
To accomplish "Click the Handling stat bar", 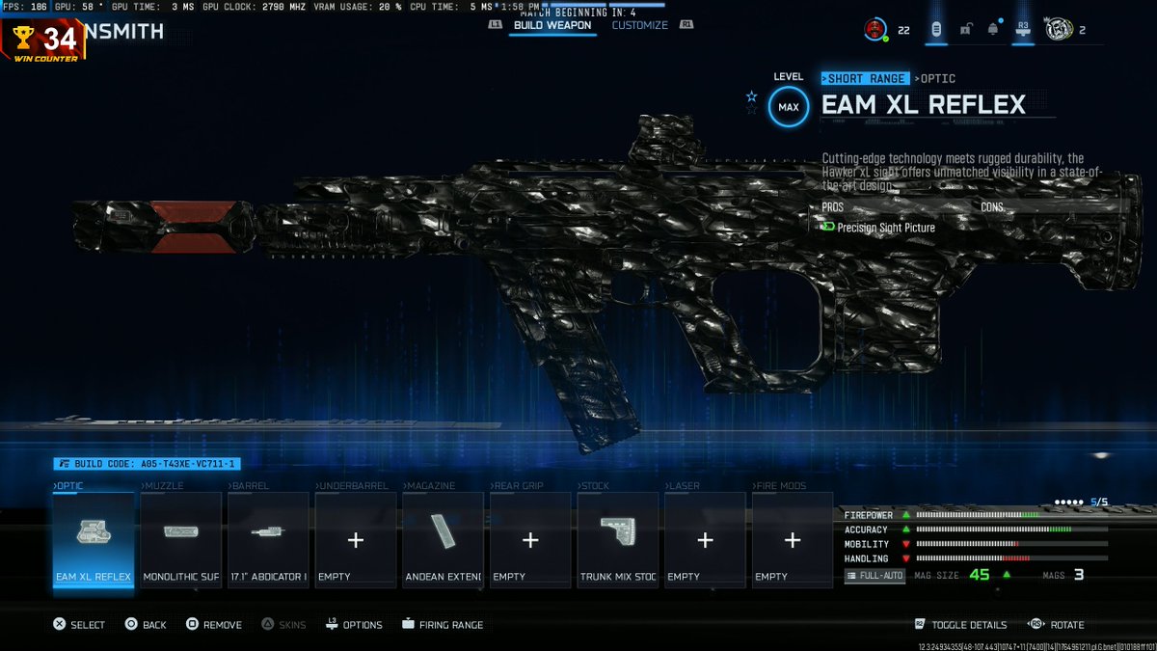I will click(1011, 558).
